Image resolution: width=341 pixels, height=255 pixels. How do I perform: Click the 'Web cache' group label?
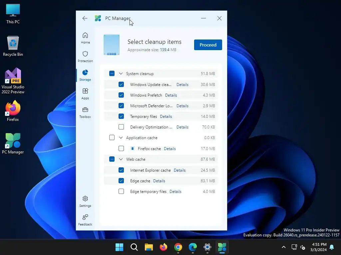point(136,159)
